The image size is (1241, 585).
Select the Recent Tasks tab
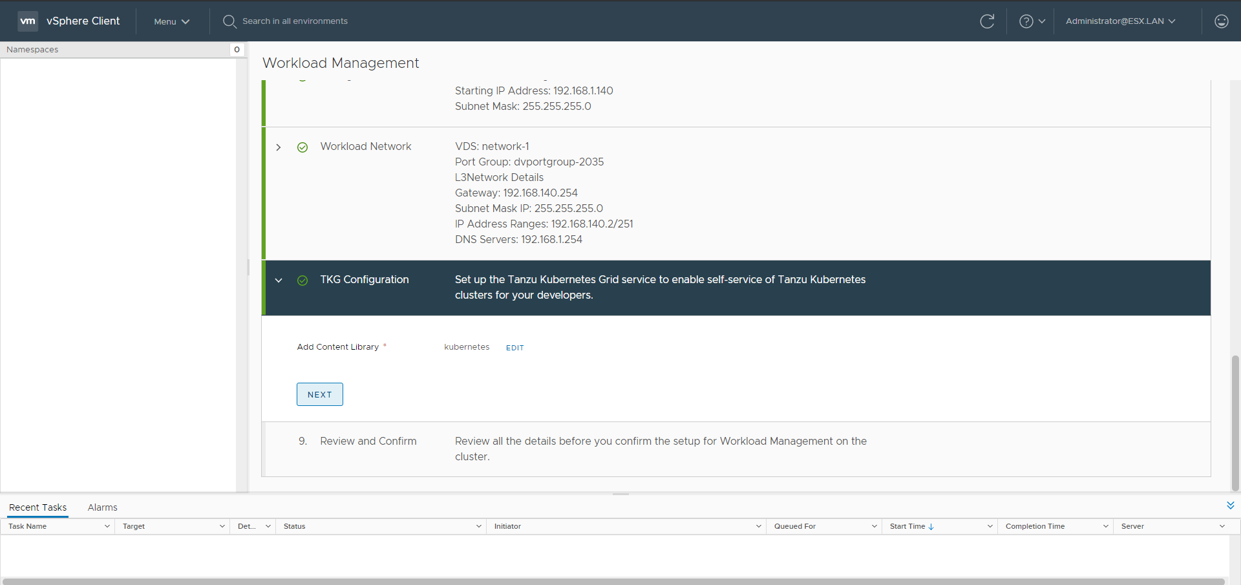click(x=37, y=507)
